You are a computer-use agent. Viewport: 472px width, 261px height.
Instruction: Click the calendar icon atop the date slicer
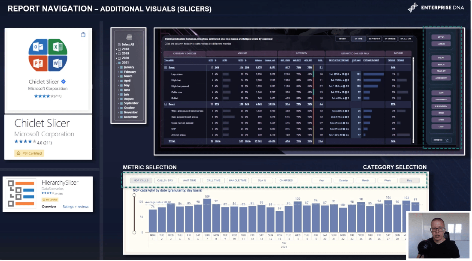[x=129, y=37]
